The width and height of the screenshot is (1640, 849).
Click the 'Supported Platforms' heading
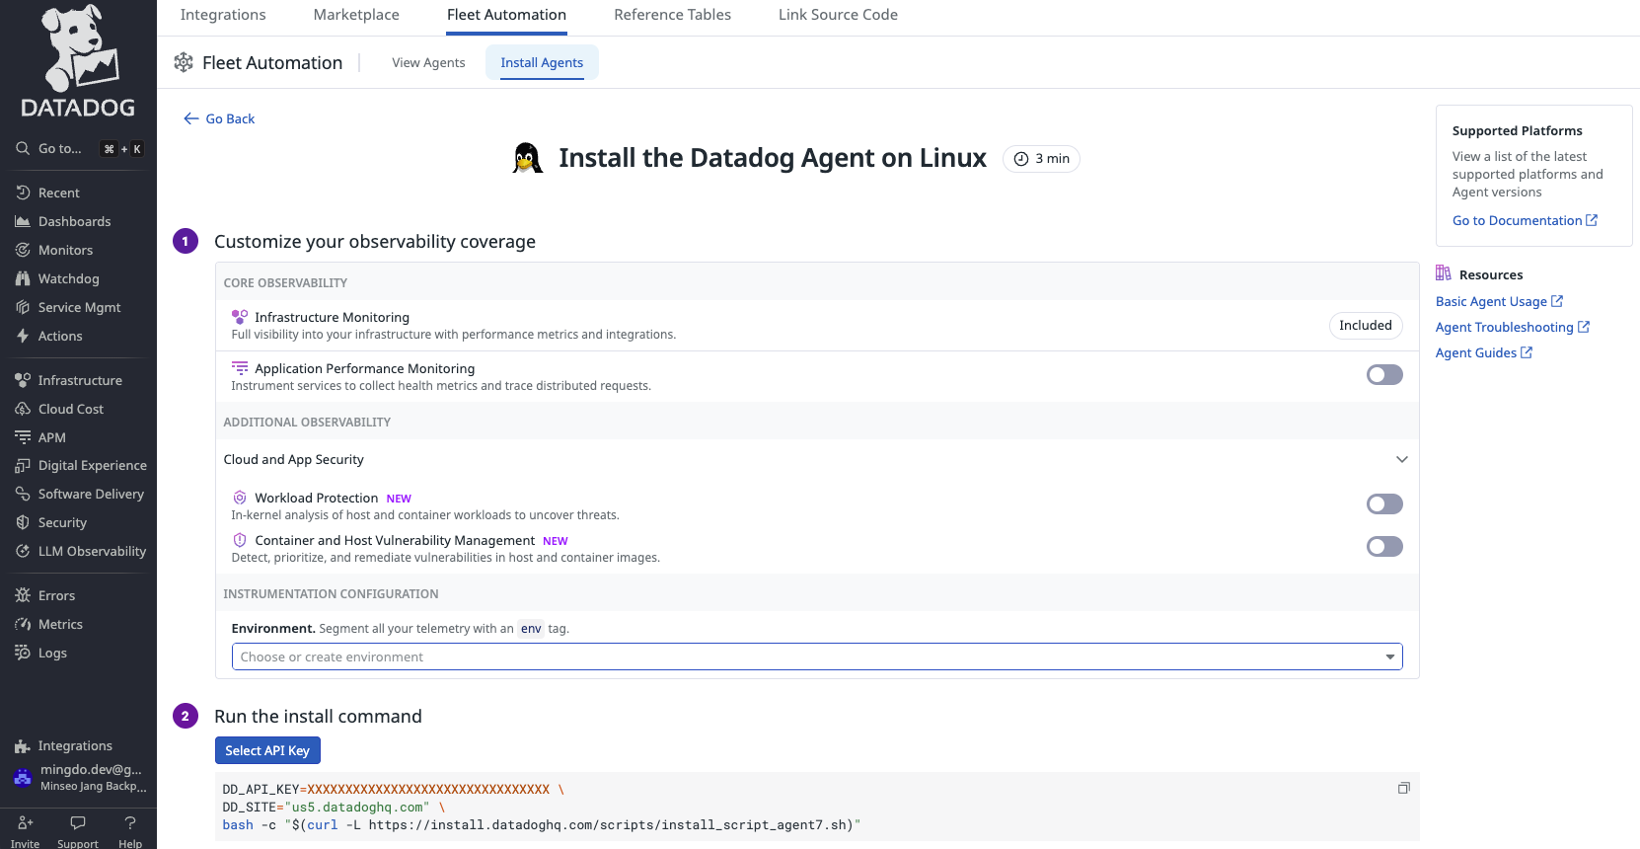[x=1517, y=130]
